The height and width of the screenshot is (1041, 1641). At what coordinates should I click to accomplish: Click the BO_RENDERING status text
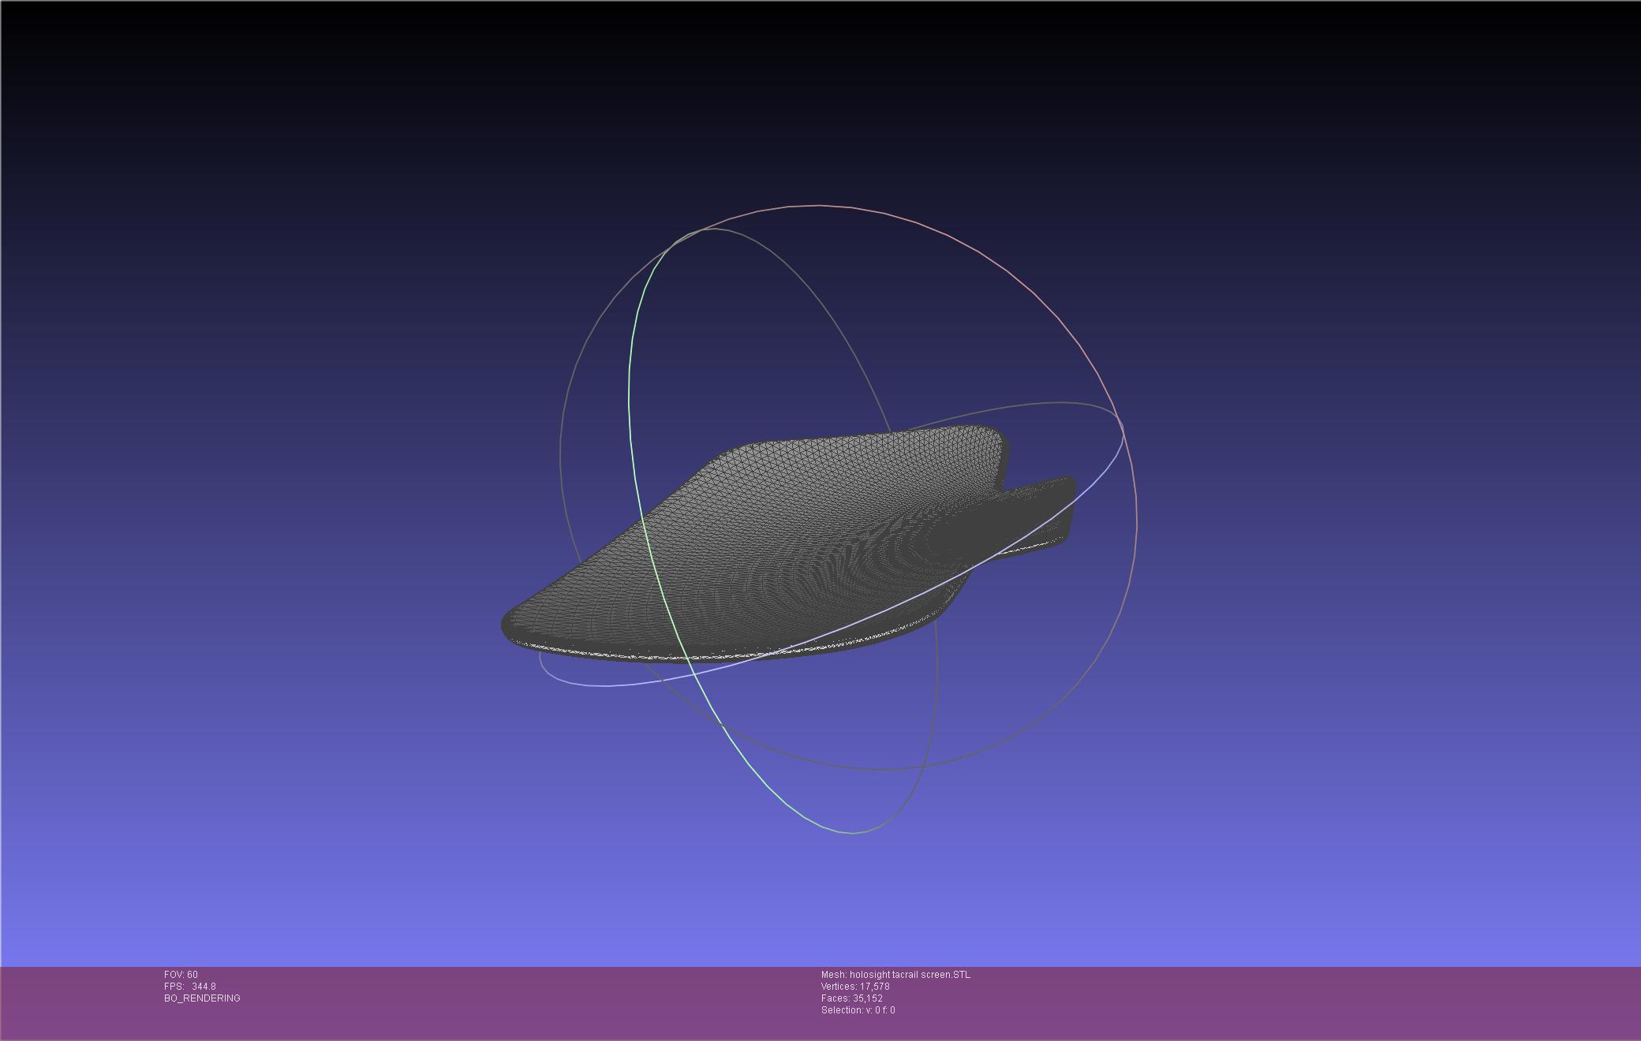[x=202, y=998]
